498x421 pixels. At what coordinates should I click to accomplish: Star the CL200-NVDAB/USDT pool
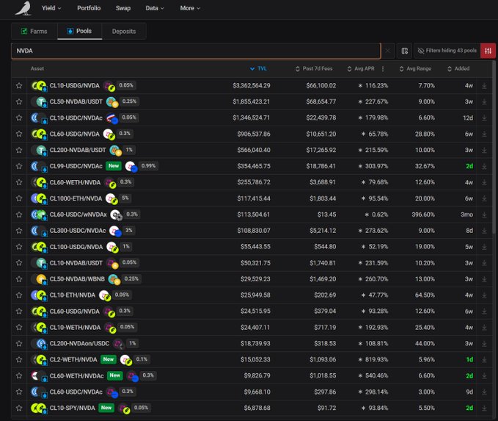19,150
